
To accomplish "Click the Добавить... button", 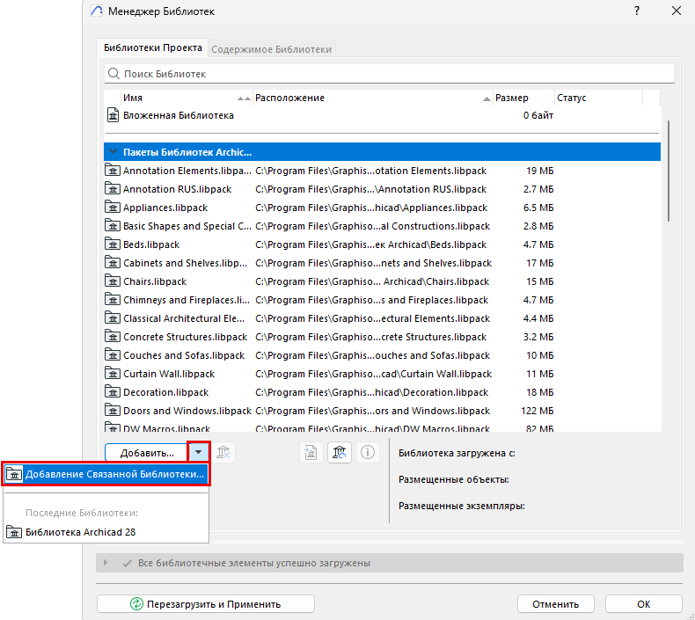I will pyautogui.click(x=147, y=453).
